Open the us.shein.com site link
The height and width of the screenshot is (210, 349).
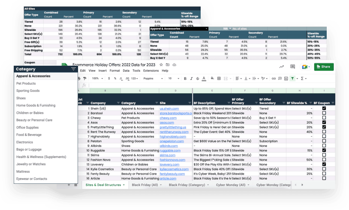click(168, 109)
